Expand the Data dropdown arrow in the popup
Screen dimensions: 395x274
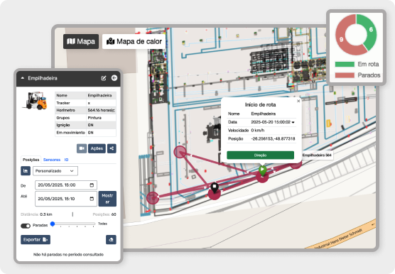coord(293,122)
